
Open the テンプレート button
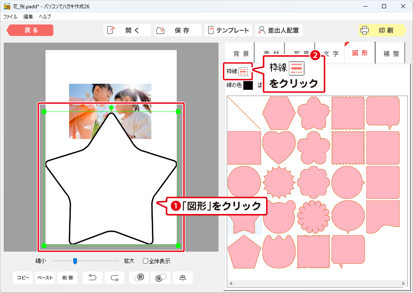tap(228, 30)
